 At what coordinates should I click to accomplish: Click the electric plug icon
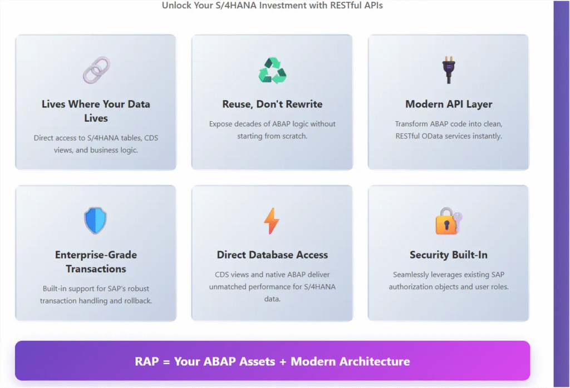tap(449, 70)
